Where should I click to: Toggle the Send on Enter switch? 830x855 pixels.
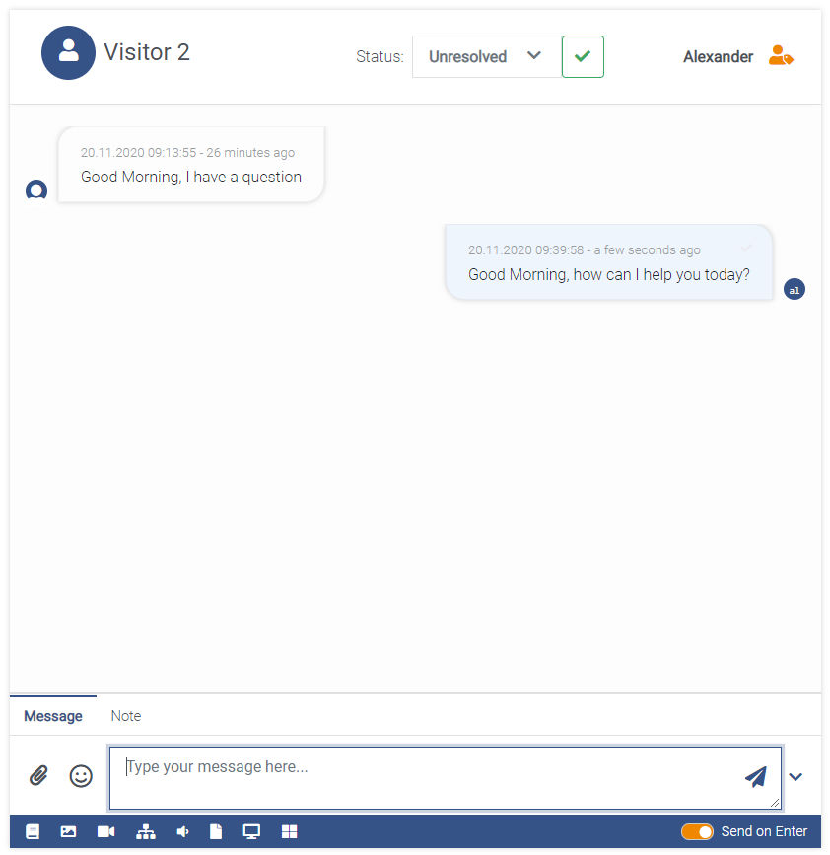coord(697,831)
